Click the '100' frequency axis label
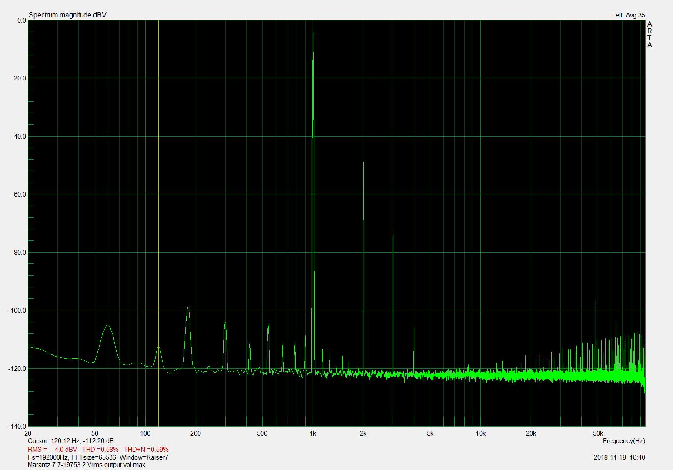The height and width of the screenshot is (470, 673). [145, 433]
